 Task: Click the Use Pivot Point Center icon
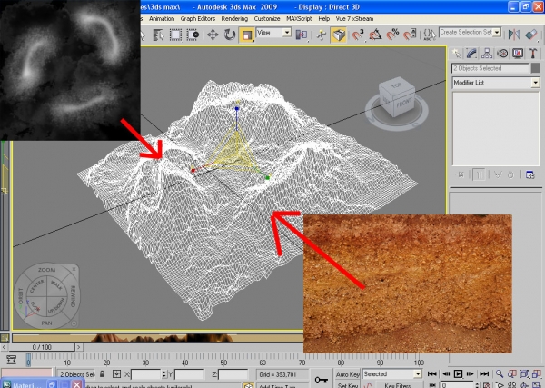302,35
